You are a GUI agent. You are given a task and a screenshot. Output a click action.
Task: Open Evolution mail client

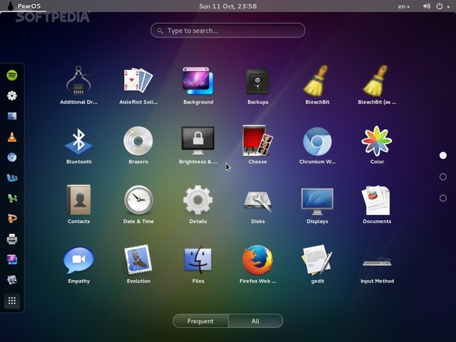[138, 264]
